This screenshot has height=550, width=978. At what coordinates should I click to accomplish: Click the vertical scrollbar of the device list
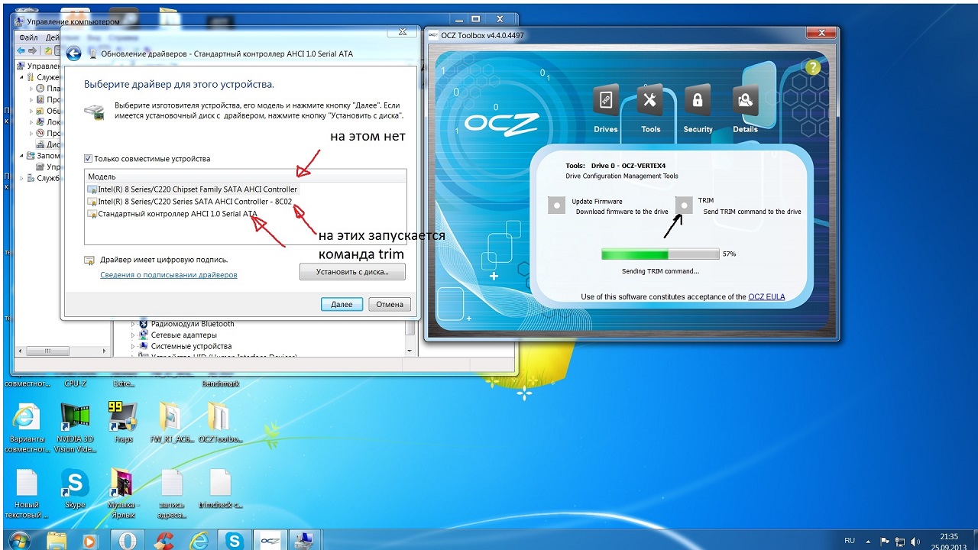(410, 328)
